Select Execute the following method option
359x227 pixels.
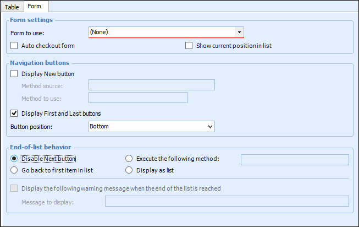tap(129, 159)
